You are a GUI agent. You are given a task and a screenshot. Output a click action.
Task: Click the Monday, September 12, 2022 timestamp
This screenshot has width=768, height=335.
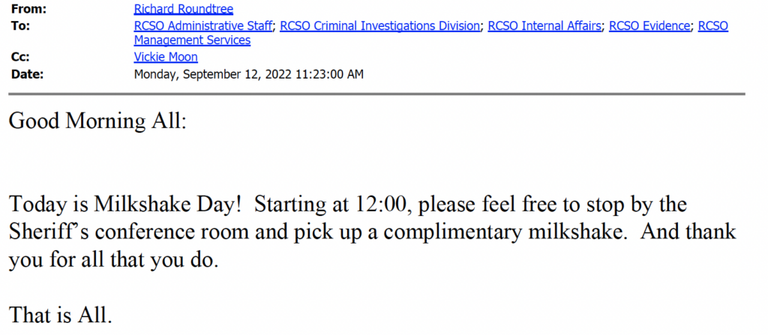click(x=248, y=73)
